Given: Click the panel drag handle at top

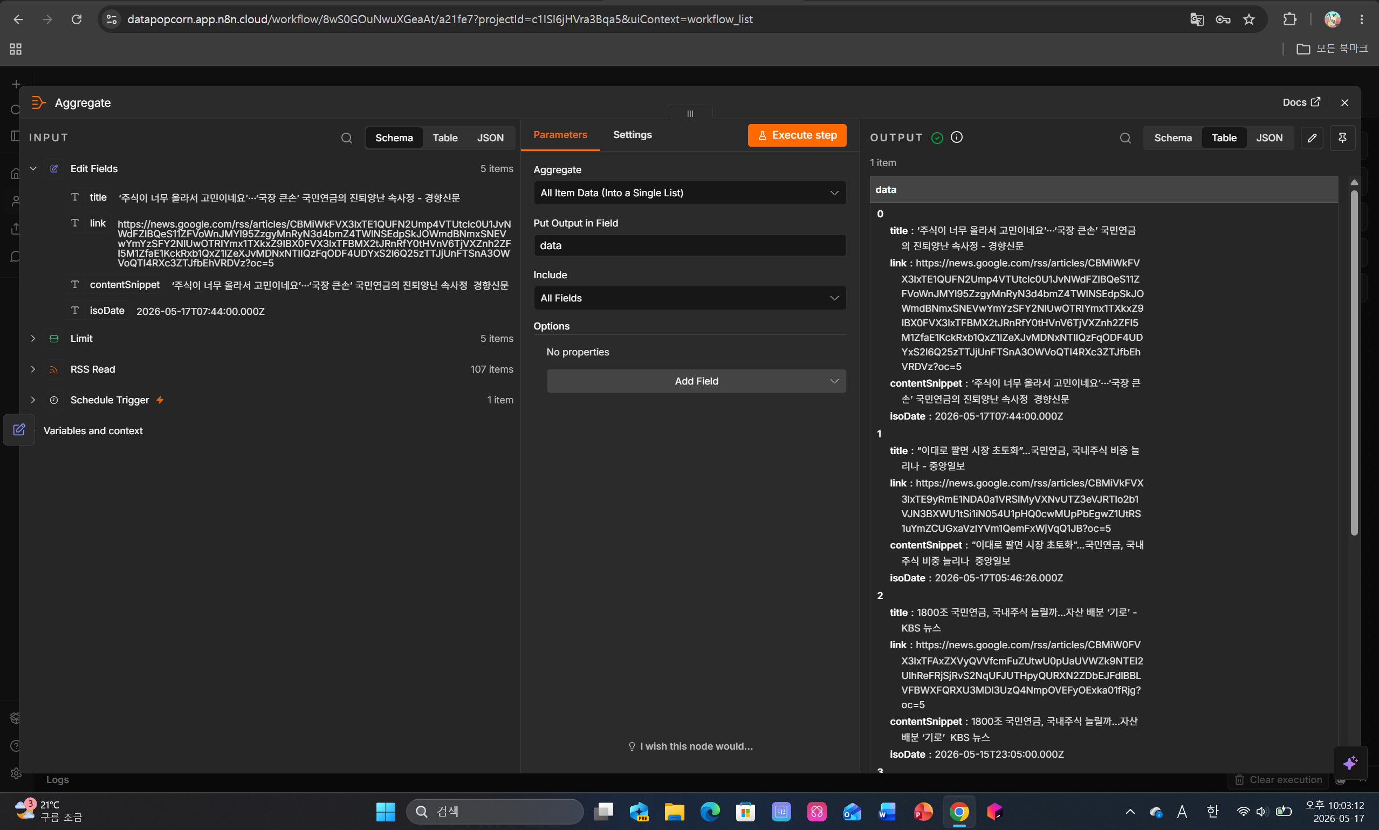Looking at the screenshot, I should point(690,113).
